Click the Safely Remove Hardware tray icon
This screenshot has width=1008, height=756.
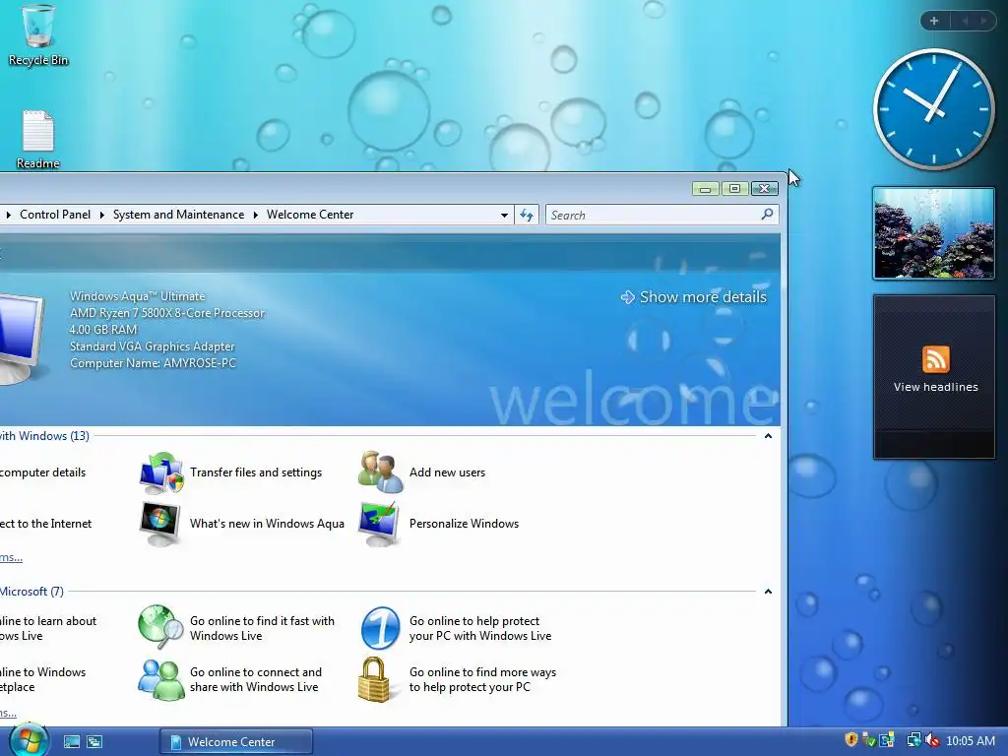(x=869, y=740)
